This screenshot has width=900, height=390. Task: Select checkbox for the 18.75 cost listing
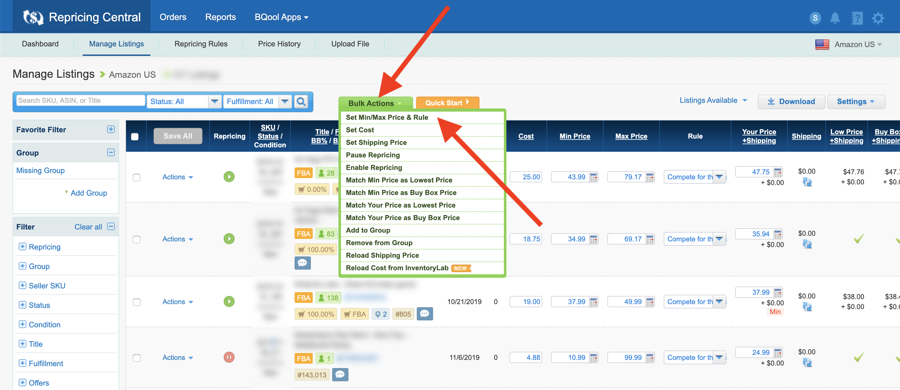tap(137, 240)
